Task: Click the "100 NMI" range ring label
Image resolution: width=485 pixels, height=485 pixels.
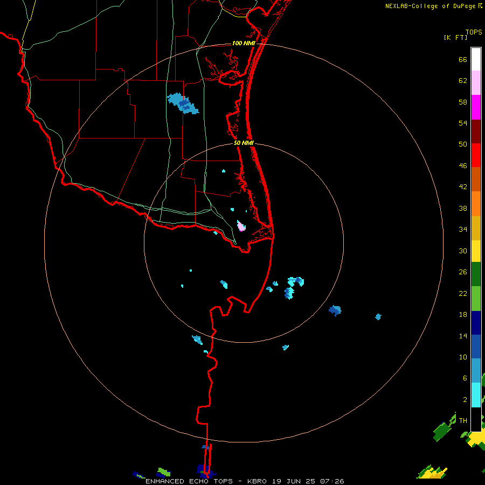Action: pyautogui.click(x=244, y=43)
